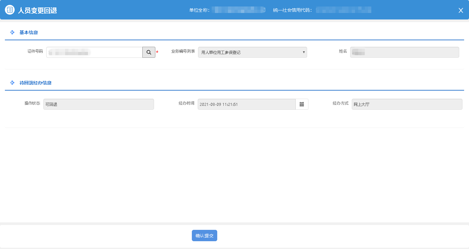Click the 待回退经办信息 section icon
The width and height of the screenshot is (469, 249).
pyautogui.click(x=12, y=83)
